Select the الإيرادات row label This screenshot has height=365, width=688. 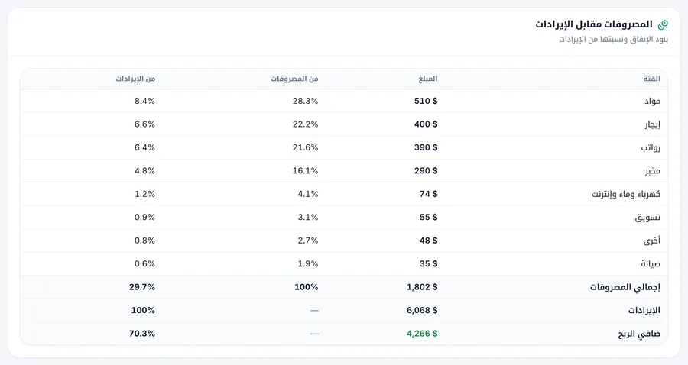(x=644, y=311)
